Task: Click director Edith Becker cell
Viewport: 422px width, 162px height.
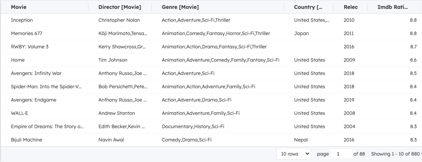Action: [122, 127]
